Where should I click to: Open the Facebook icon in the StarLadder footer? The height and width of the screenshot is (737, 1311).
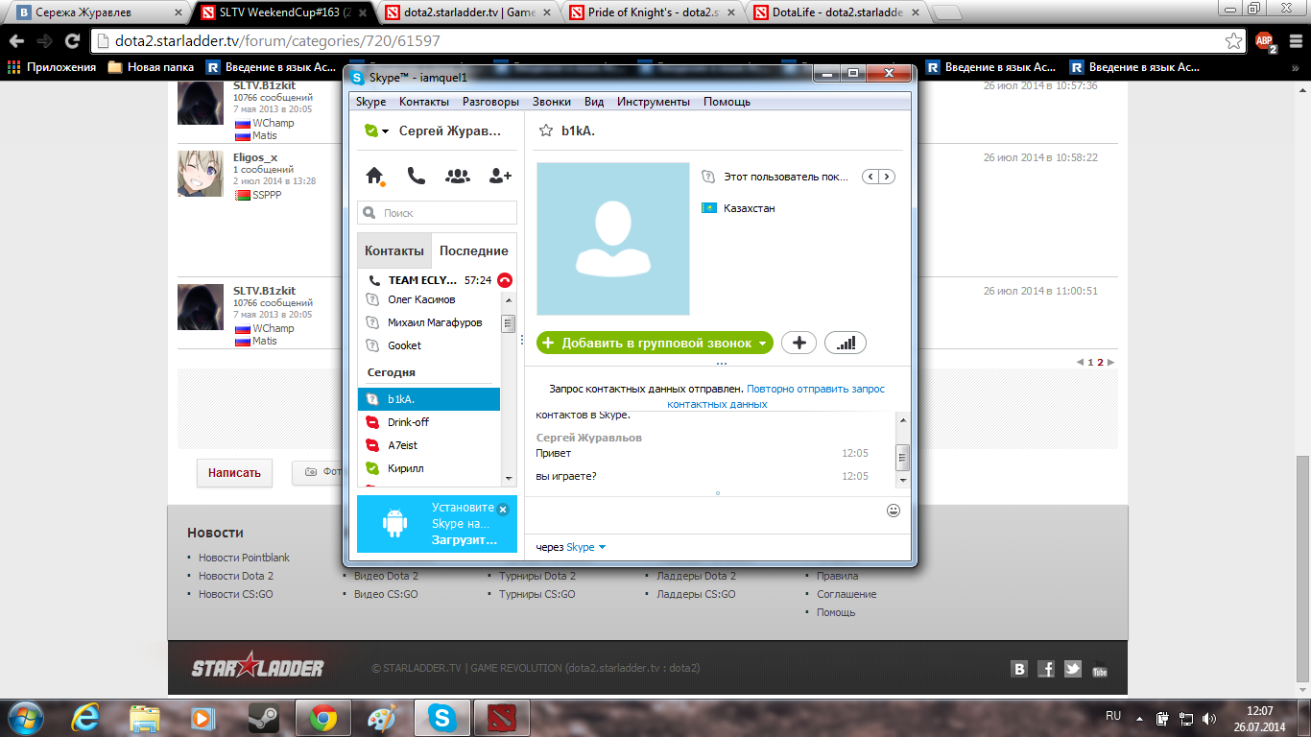[1046, 669]
